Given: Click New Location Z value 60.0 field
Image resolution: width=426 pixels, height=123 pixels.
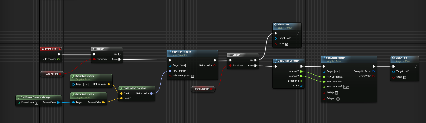Looking at the screenshot, I should pos(346,87).
